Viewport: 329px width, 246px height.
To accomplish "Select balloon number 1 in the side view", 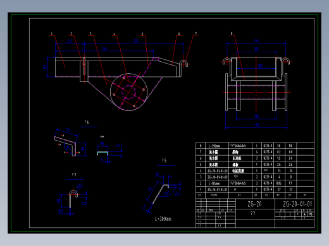I will pos(51,33).
